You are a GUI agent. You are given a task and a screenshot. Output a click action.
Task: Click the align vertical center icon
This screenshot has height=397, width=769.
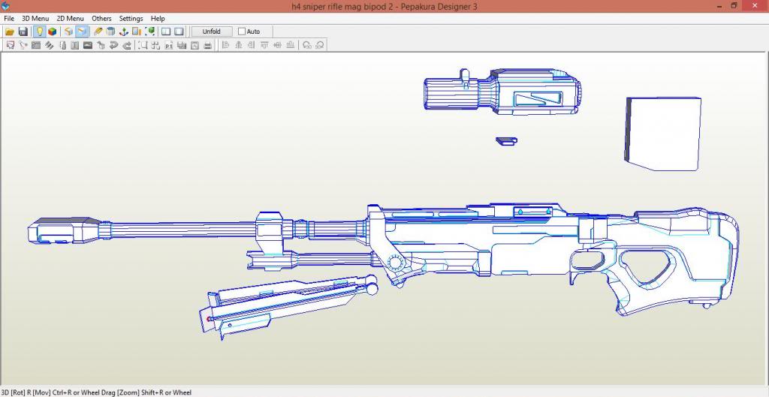[x=278, y=45]
